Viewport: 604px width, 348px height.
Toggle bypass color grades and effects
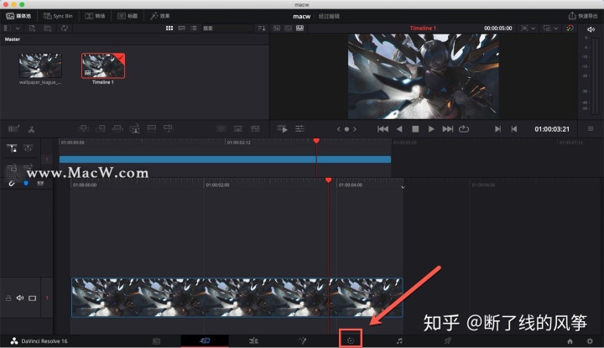click(x=570, y=29)
